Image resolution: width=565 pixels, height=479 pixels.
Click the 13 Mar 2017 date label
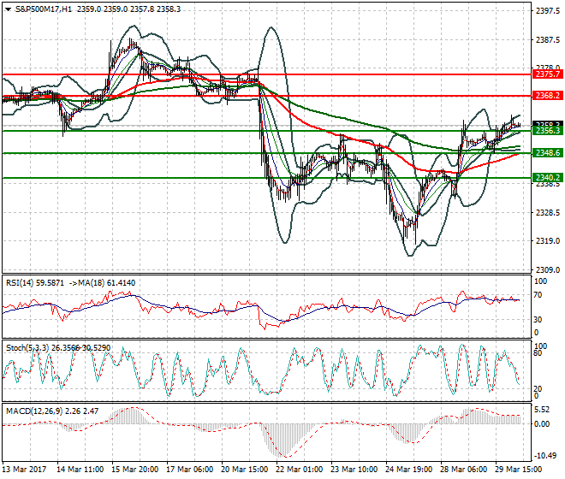click(x=25, y=470)
